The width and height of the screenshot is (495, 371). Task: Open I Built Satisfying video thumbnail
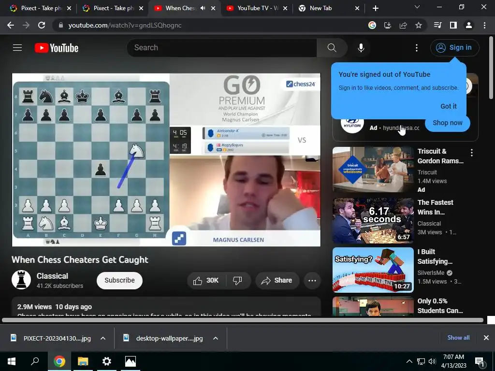(x=373, y=270)
